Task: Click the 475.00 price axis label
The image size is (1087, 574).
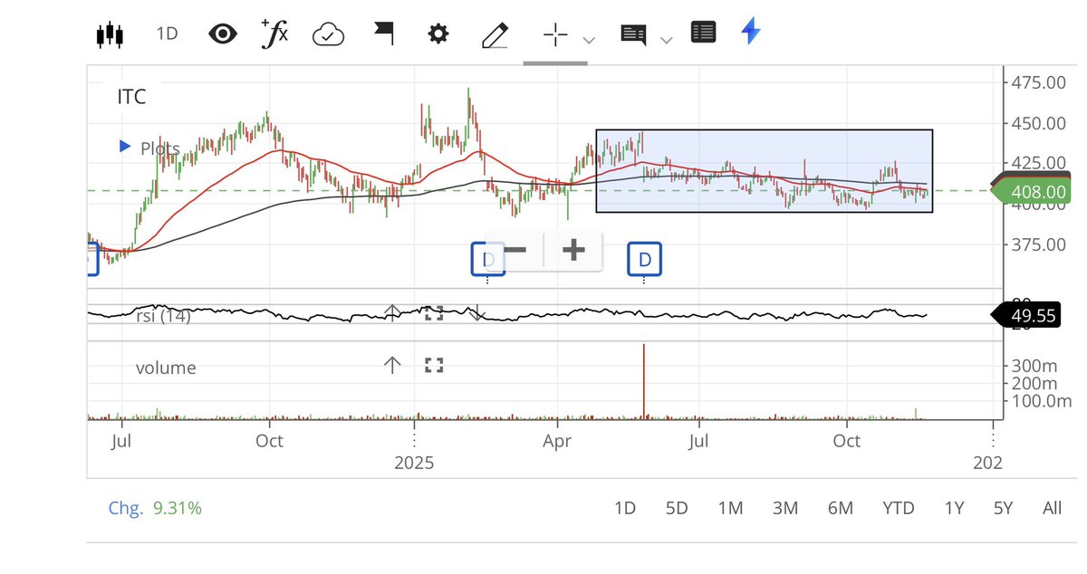Action: 1038,82
